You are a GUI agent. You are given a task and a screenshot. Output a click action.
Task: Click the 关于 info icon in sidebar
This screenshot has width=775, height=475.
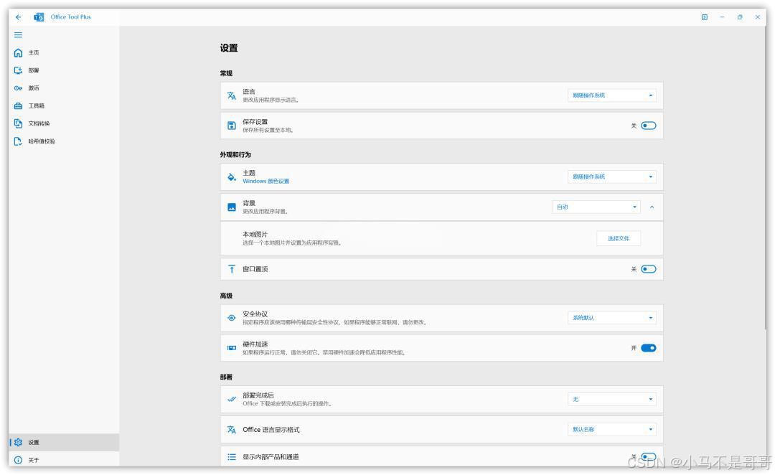pos(18,460)
